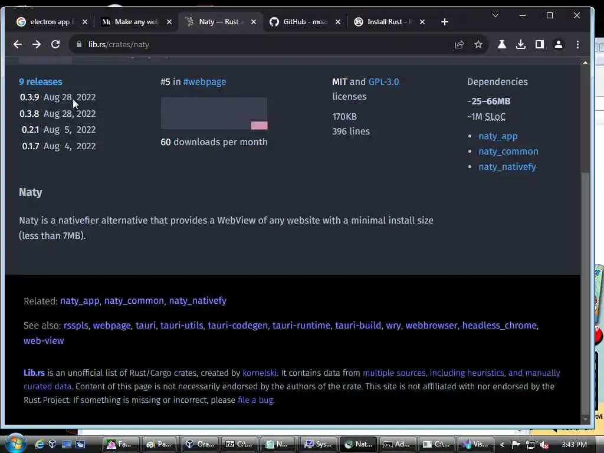
Task: Toggle the browser side panel
Action: click(539, 45)
